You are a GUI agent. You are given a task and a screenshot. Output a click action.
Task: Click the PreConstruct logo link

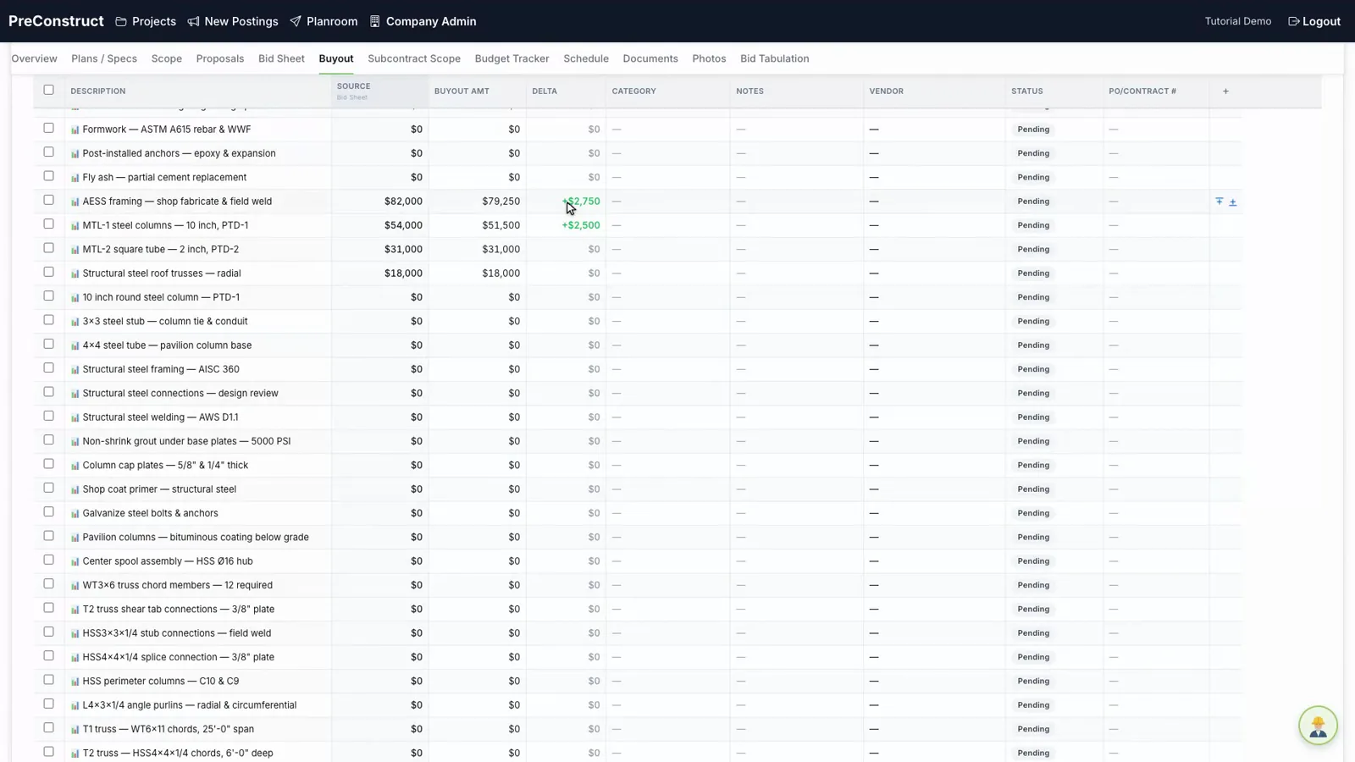tap(56, 21)
